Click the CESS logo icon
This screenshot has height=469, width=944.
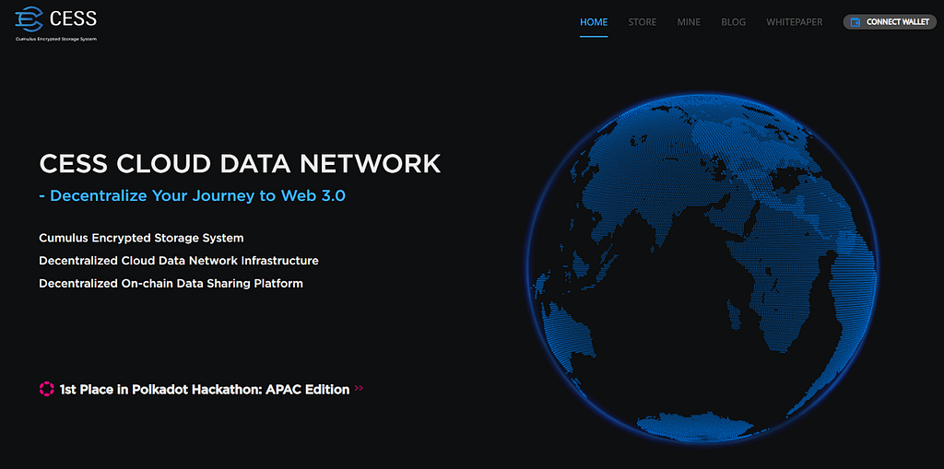coord(29,19)
